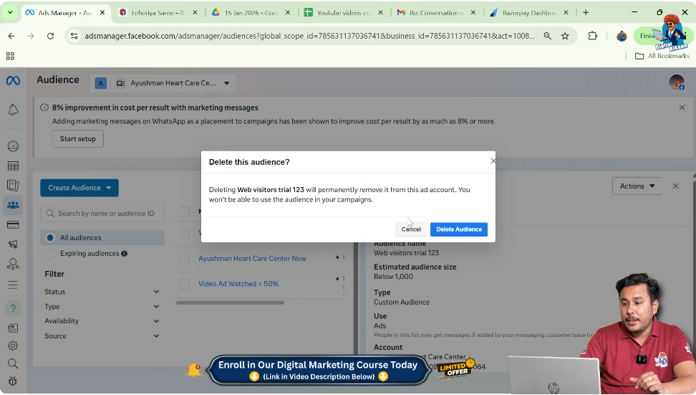Open a new browser tab
This screenshot has width=696, height=395.
tap(586, 12)
